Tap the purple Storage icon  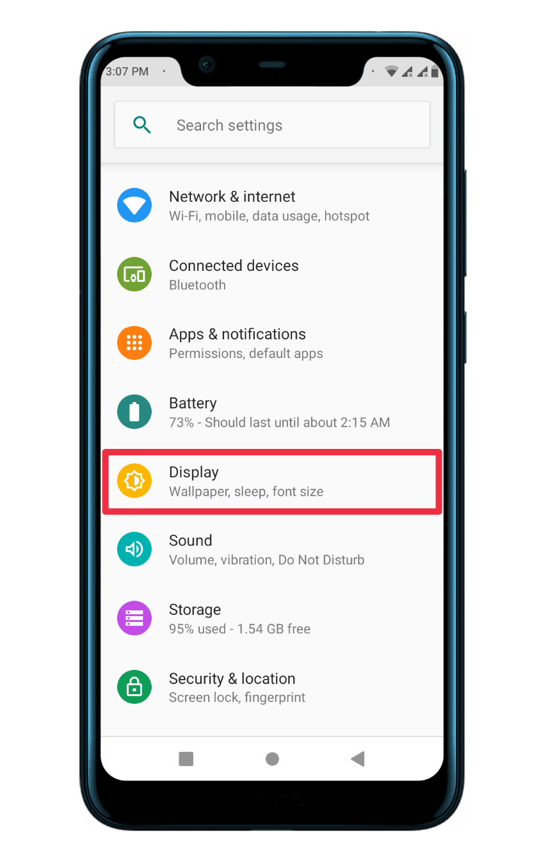134,618
